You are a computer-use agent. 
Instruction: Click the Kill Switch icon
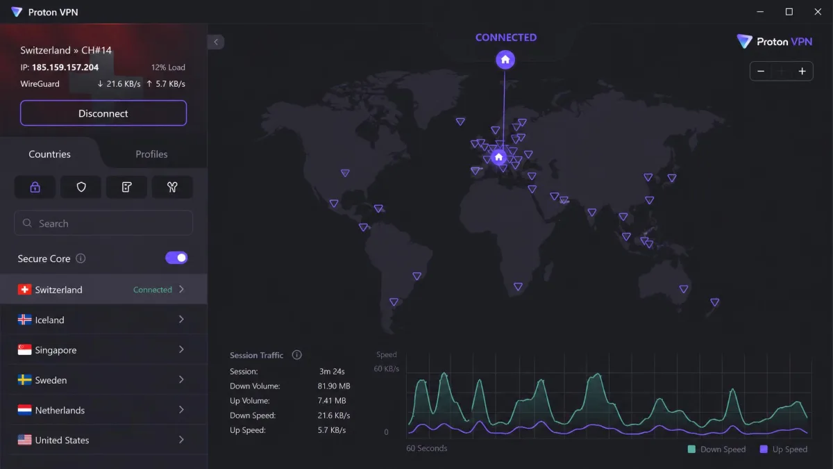pyautogui.click(x=126, y=187)
